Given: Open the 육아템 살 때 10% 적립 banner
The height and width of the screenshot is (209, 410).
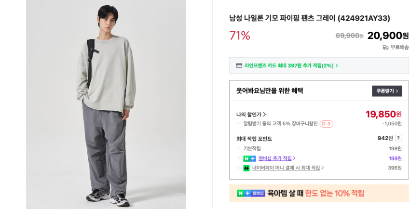Looking at the screenshot, I should (x=316, y=193).
